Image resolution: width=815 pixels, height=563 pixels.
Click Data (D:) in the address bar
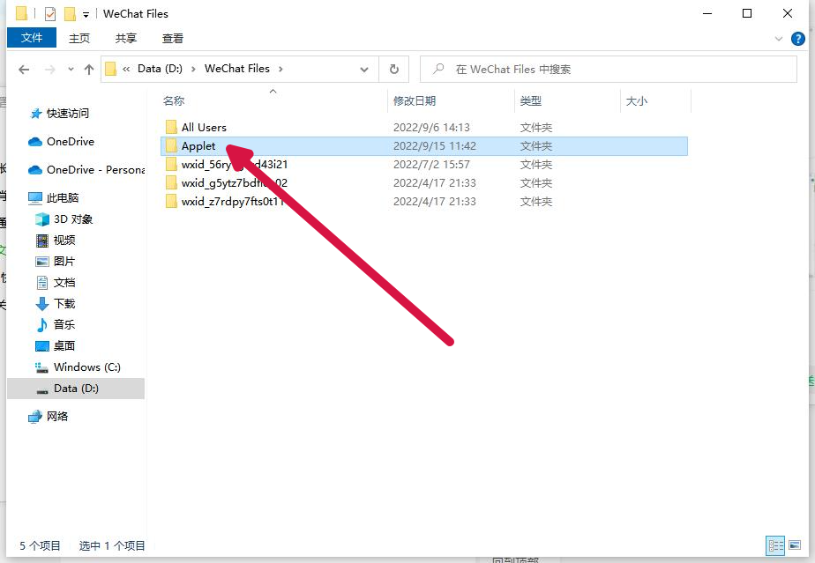pos(161,69)
